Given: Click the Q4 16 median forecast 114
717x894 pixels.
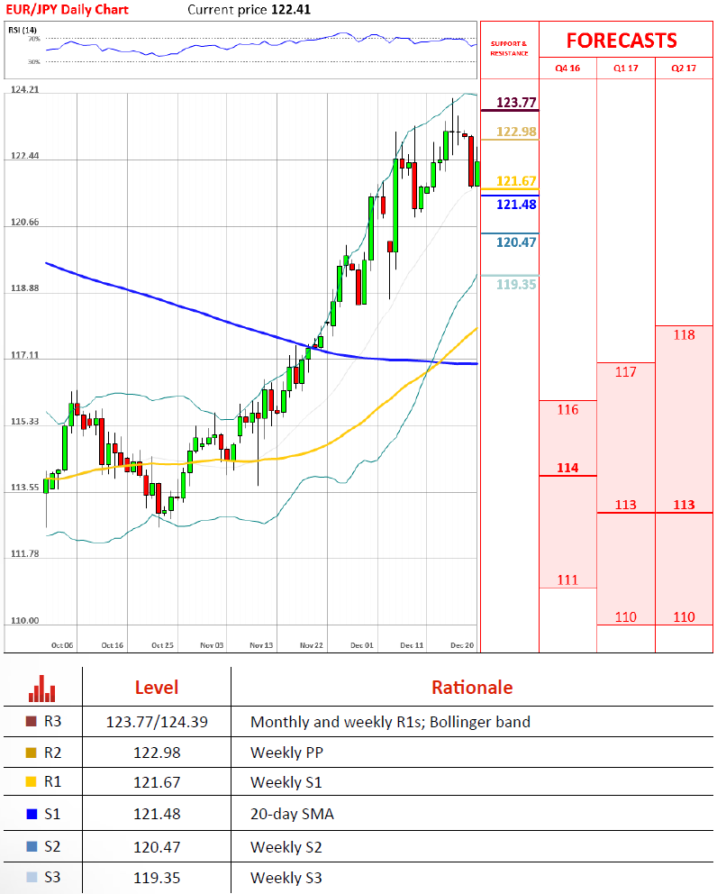Looking at the screenshot, I should (567, 468).
